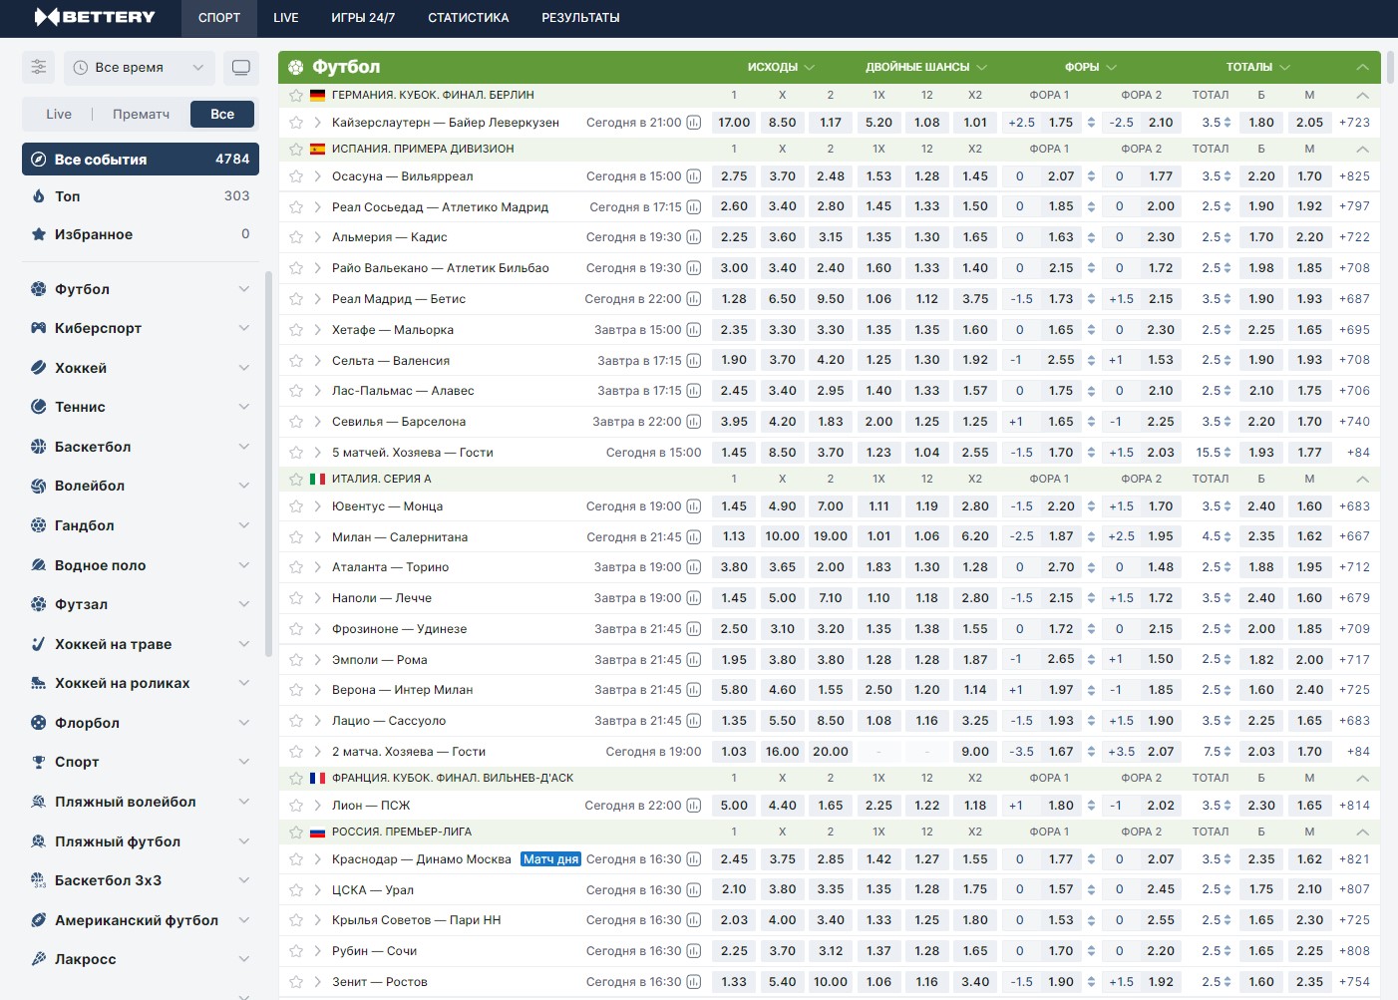1398x1000 pixels.
Task: Click the Field hockey icon
Action: click(39, 644)
